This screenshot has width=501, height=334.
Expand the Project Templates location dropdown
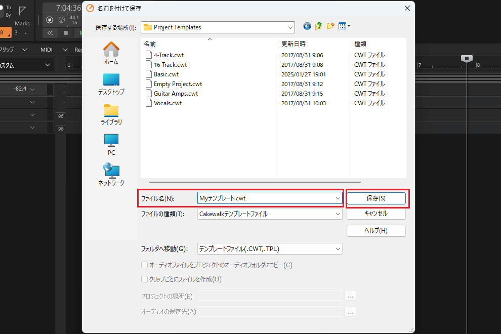coord(290,27)
